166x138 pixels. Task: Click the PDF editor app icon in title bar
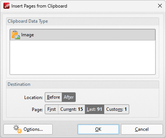[x=6, y=6]
